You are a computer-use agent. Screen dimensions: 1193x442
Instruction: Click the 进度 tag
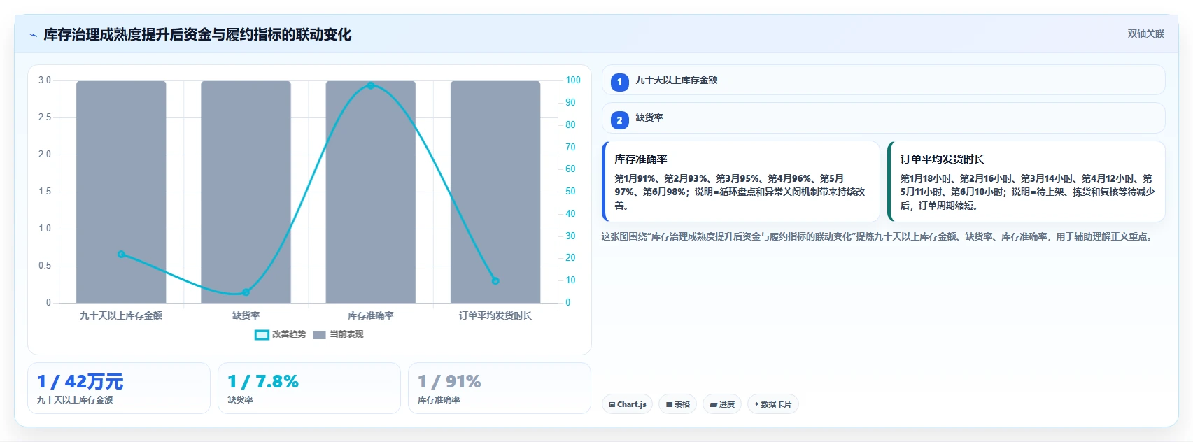721,404
